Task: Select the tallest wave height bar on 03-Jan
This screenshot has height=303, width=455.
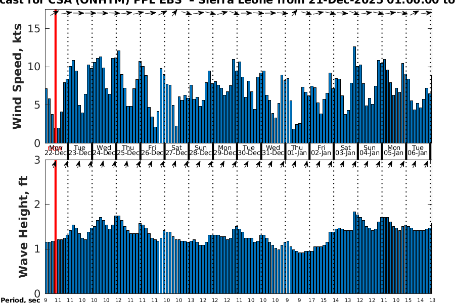Action: click(x=354, y=252)
